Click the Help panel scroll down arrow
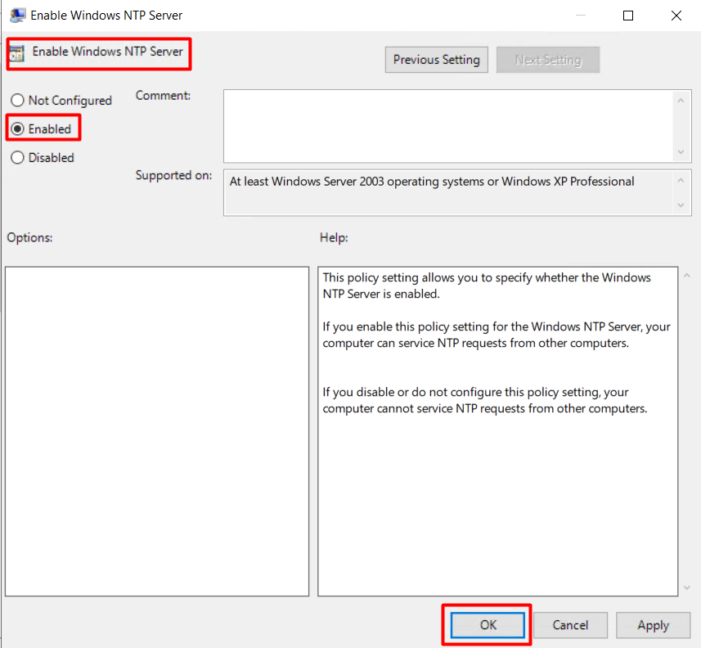The width and height of the screenshot is (701, 648). coord(687,587)
